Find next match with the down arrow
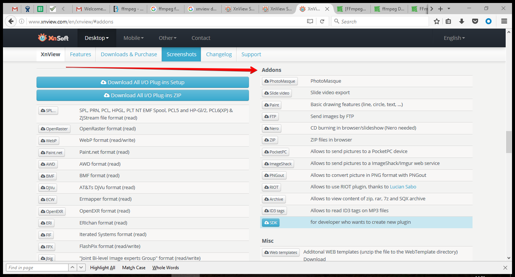Viewport: 515px width, 277px height. 81,267
